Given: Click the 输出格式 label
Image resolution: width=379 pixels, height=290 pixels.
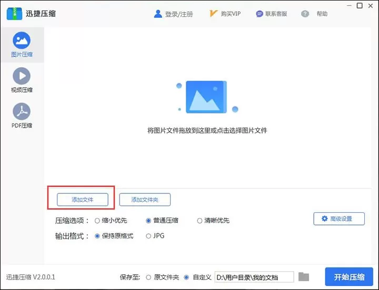Looking at the screenshot, I should [72, 236].
